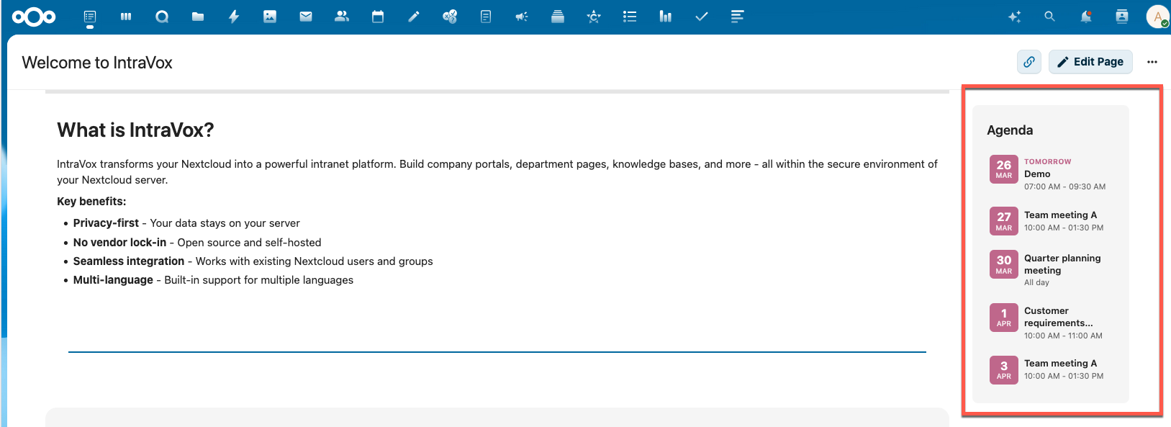Viewport: 1171px width, 427px height.
Task: Click the '10:00 AM - 11:00 AM' time
Action: point(1063,336)
